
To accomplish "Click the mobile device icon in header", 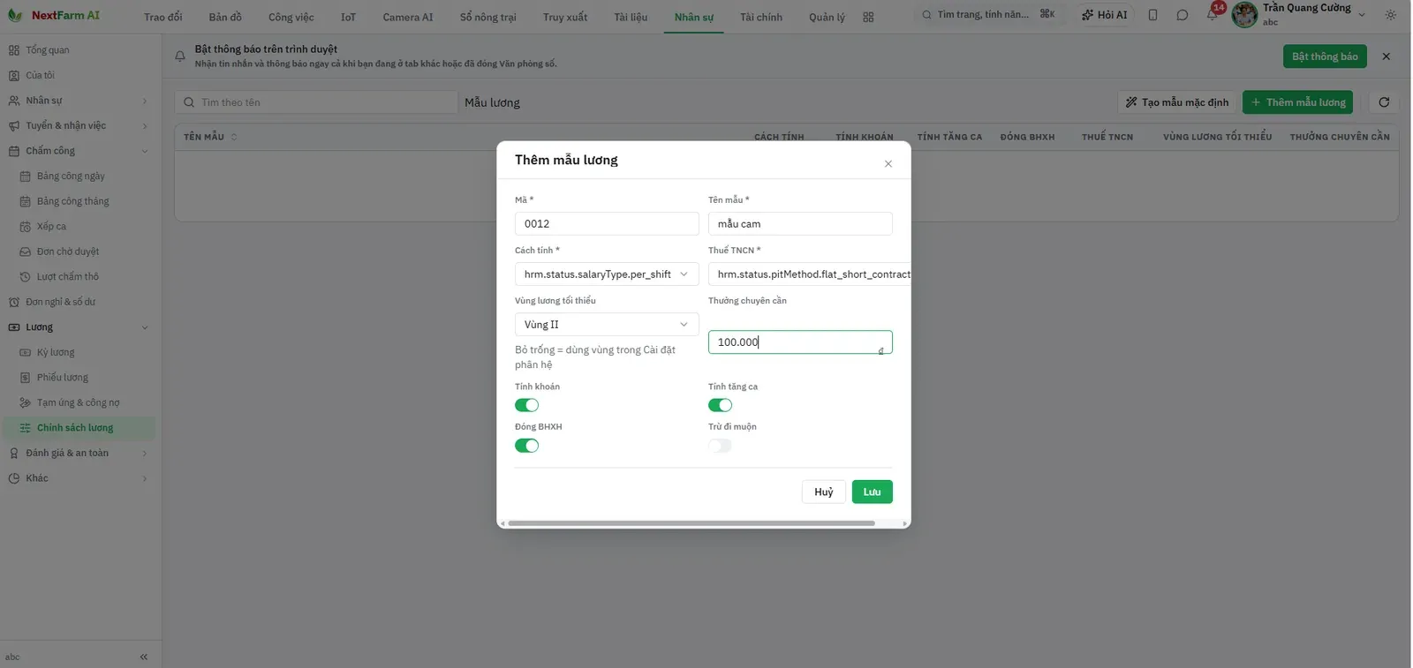I will 1152,15.
